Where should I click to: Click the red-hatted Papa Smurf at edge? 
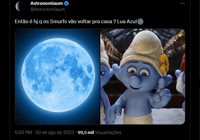tap(180, 83)
